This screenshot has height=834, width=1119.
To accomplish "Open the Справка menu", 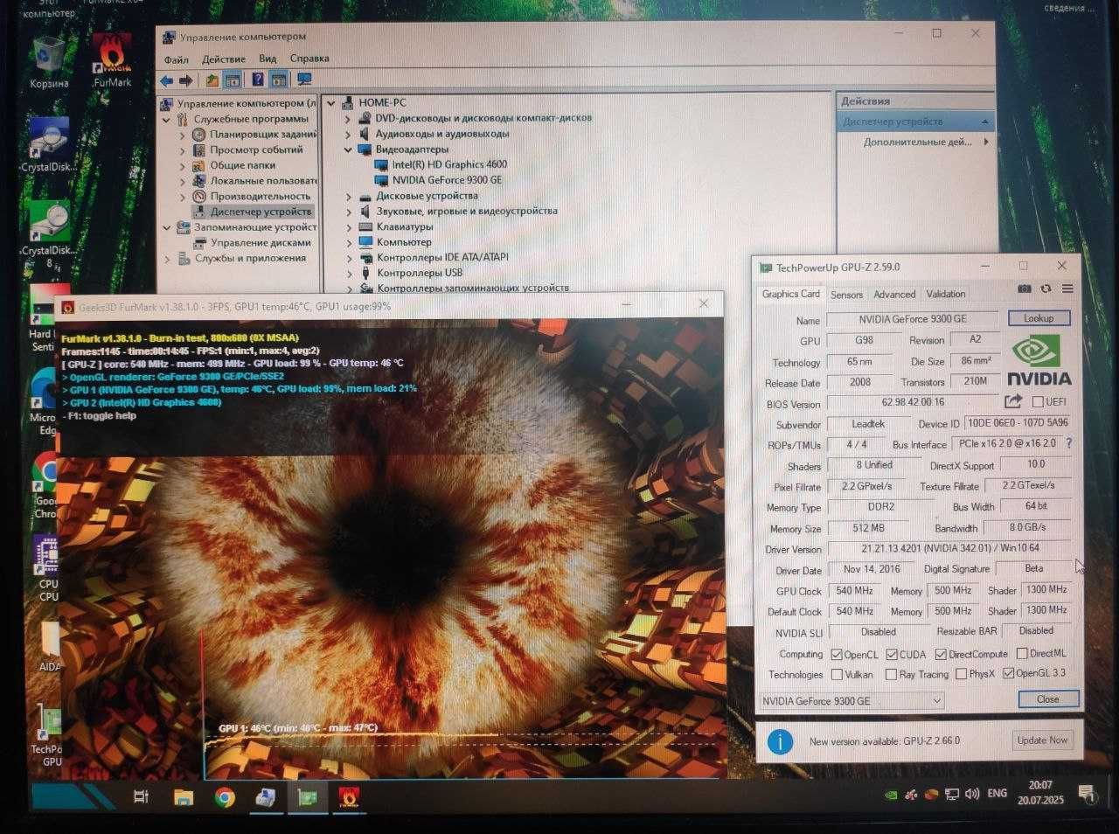I will click(309, 59).
